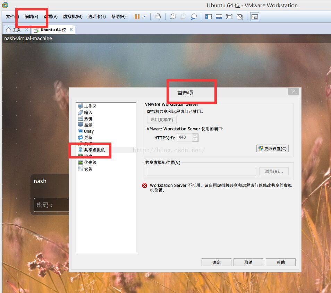Click the 共享虚拟机位置 path field

pos(202,172)
